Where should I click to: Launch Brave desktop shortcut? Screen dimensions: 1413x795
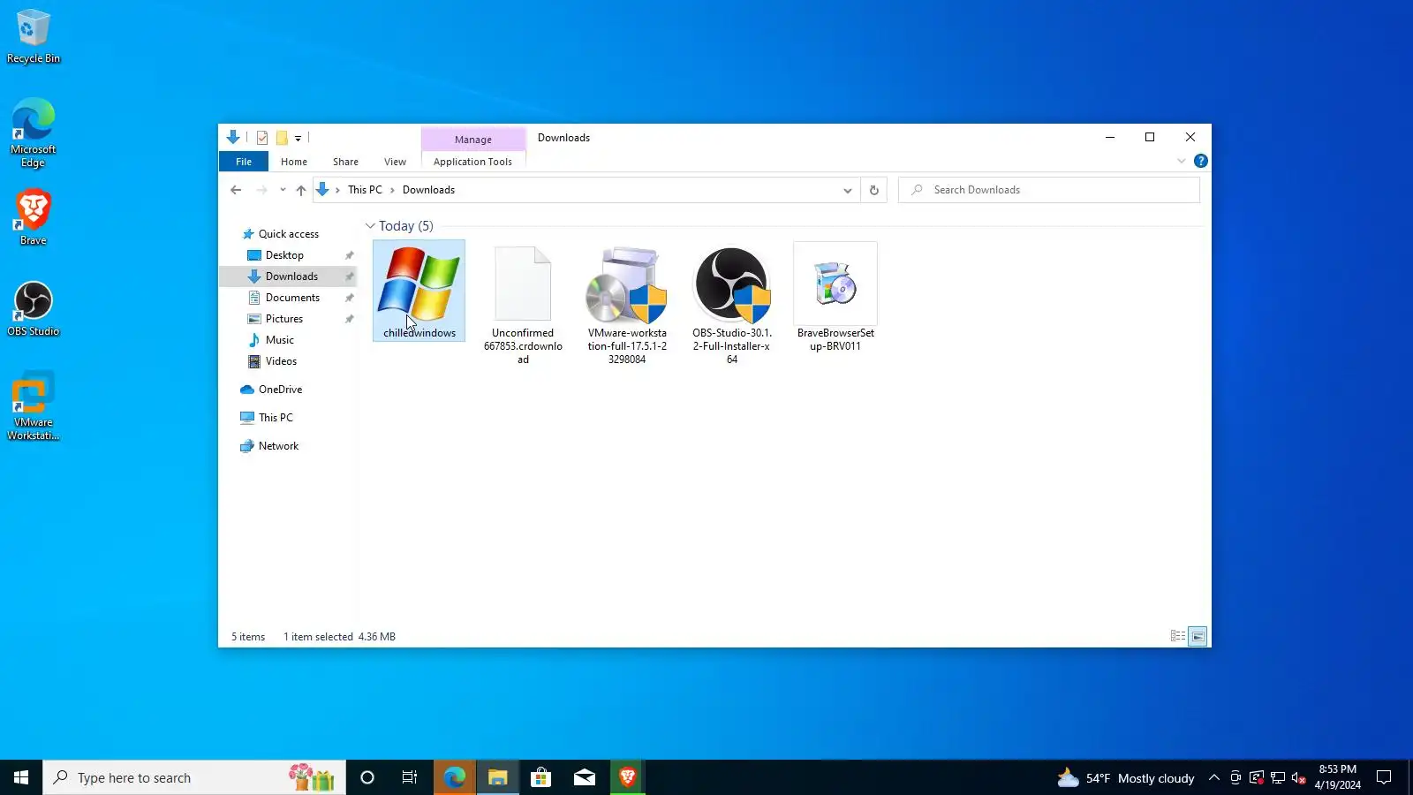click(34, 217)
